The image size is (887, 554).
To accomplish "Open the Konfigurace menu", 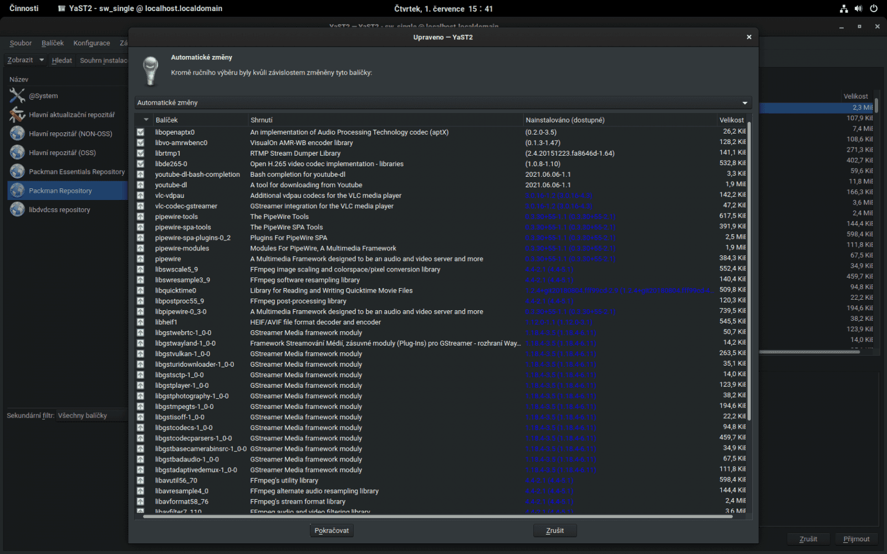I will [x=91, y=43].
